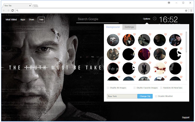Click the clock icon beside the time
This screenshot has width=195, height=122.
(154, 19)
